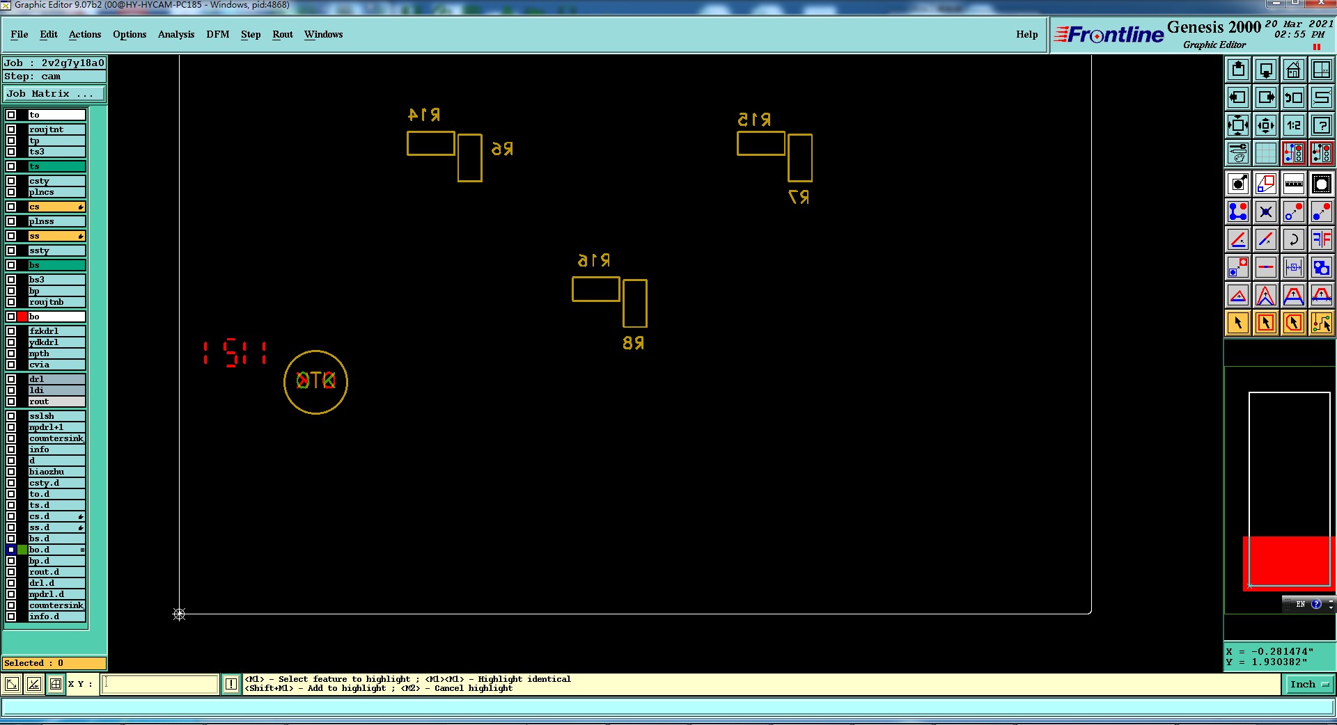The height and width of the screenshot is (725, 1337).
Task: Click the diagonal arrow icon at bottom left
Action: (12, 685)
